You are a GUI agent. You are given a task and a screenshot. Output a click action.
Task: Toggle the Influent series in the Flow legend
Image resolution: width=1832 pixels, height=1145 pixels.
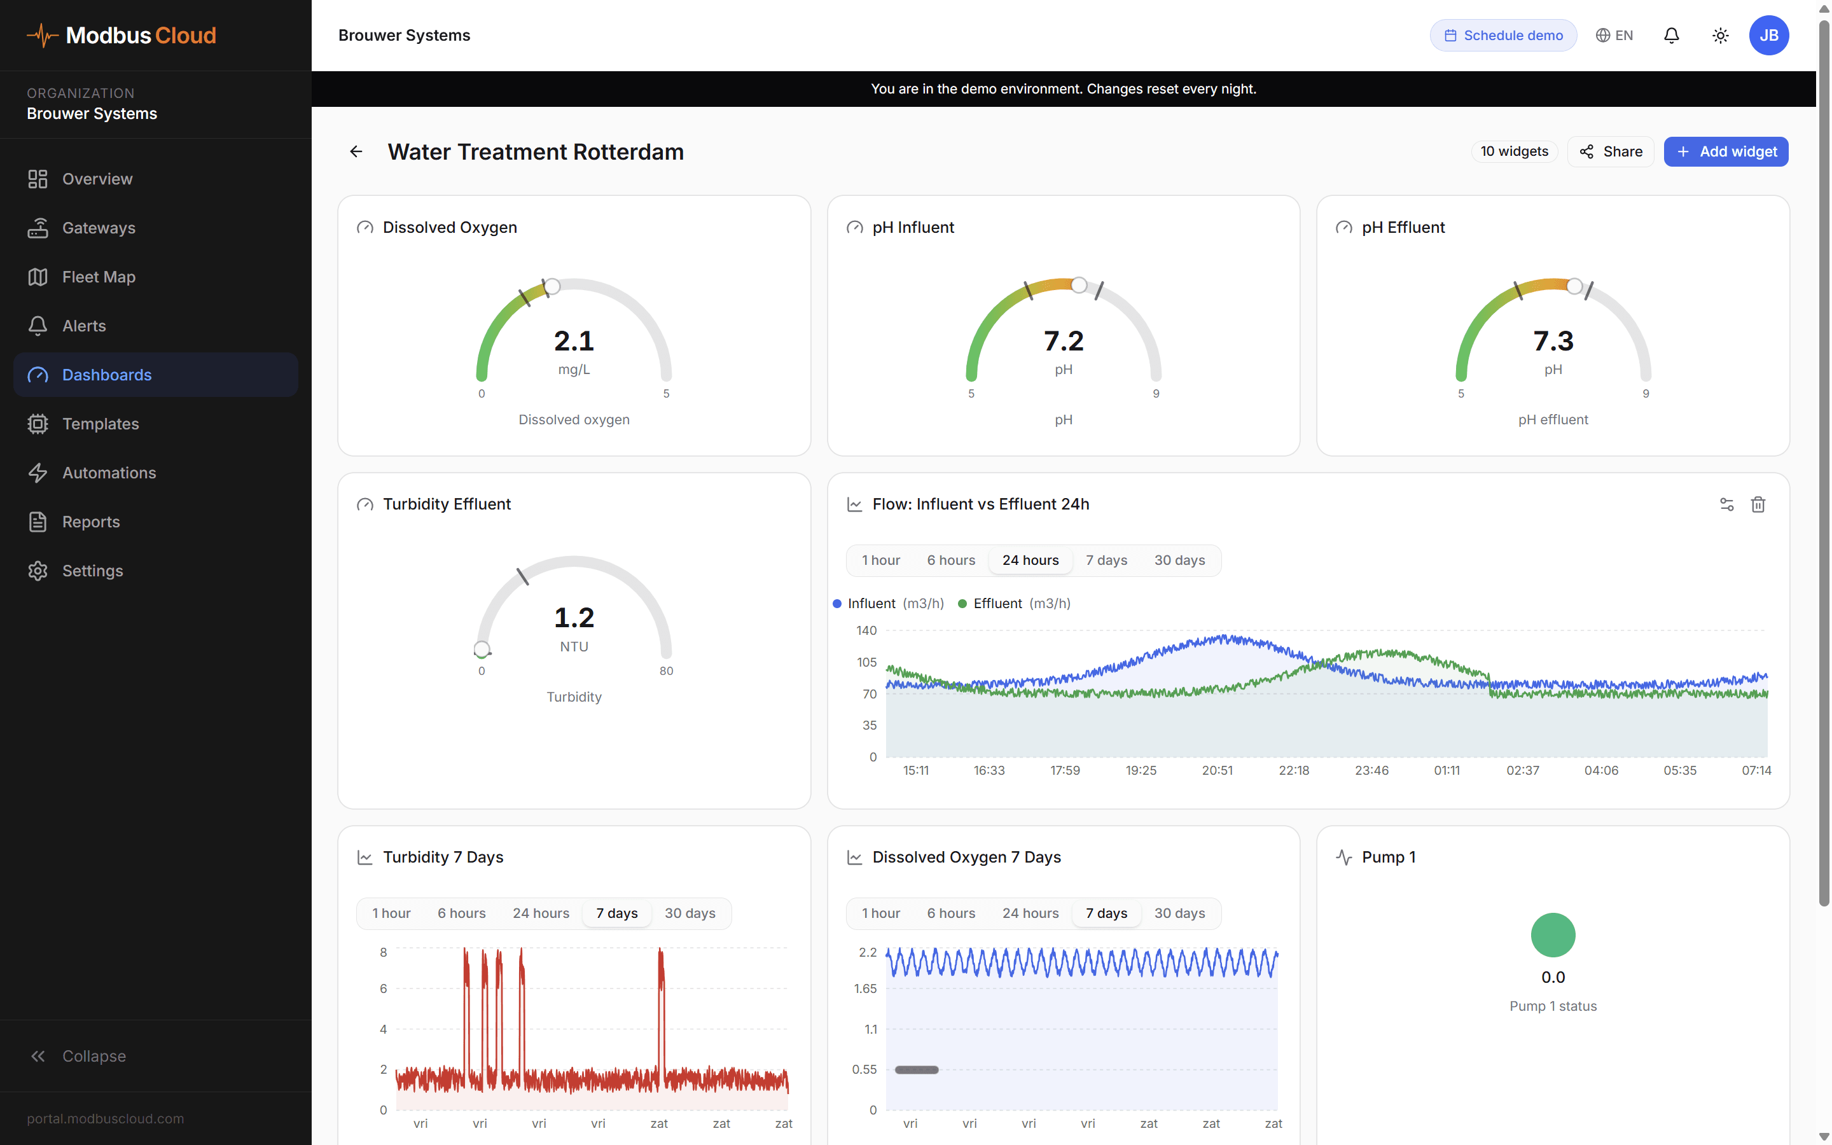pyautogui.click(x=889, y=603)
